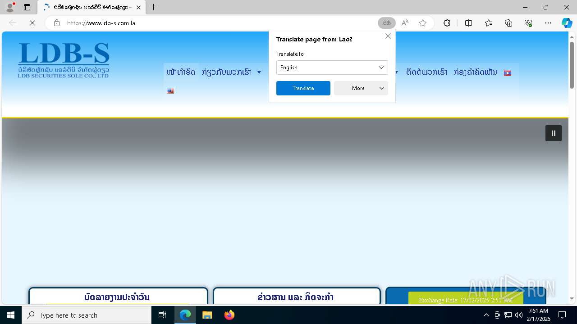The image size is (577, 324).
Task: Click the ບົດລາຍງານປະຈຳວັນ daily report heading
Action: (x=117, y=297)
